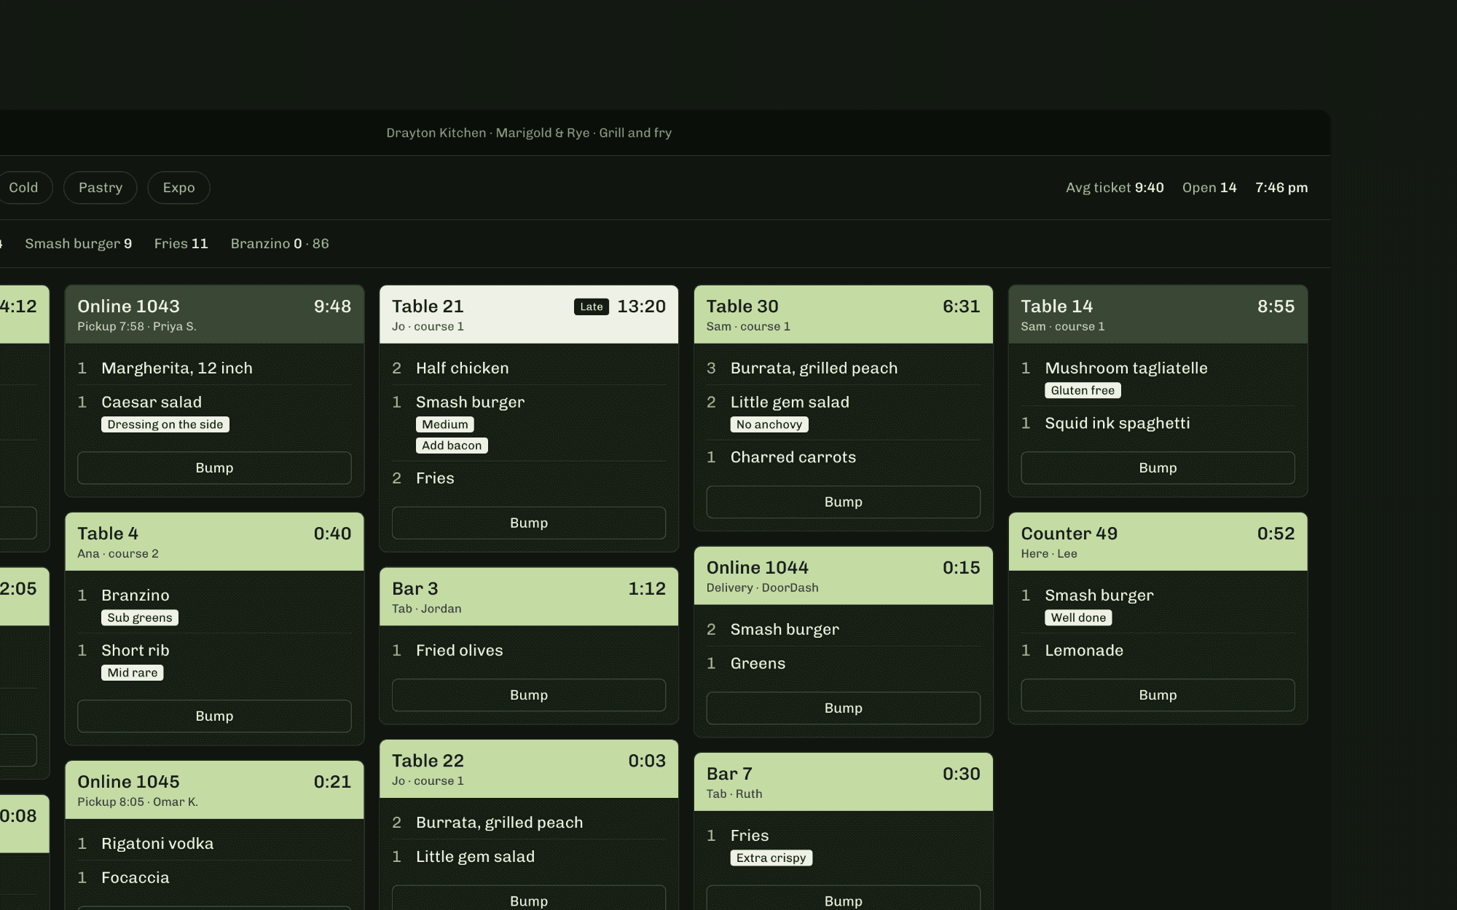Viewport: 1457px width, 910px height.
Task: Select the Charred carrots item
Action: [x=844, y=457]
